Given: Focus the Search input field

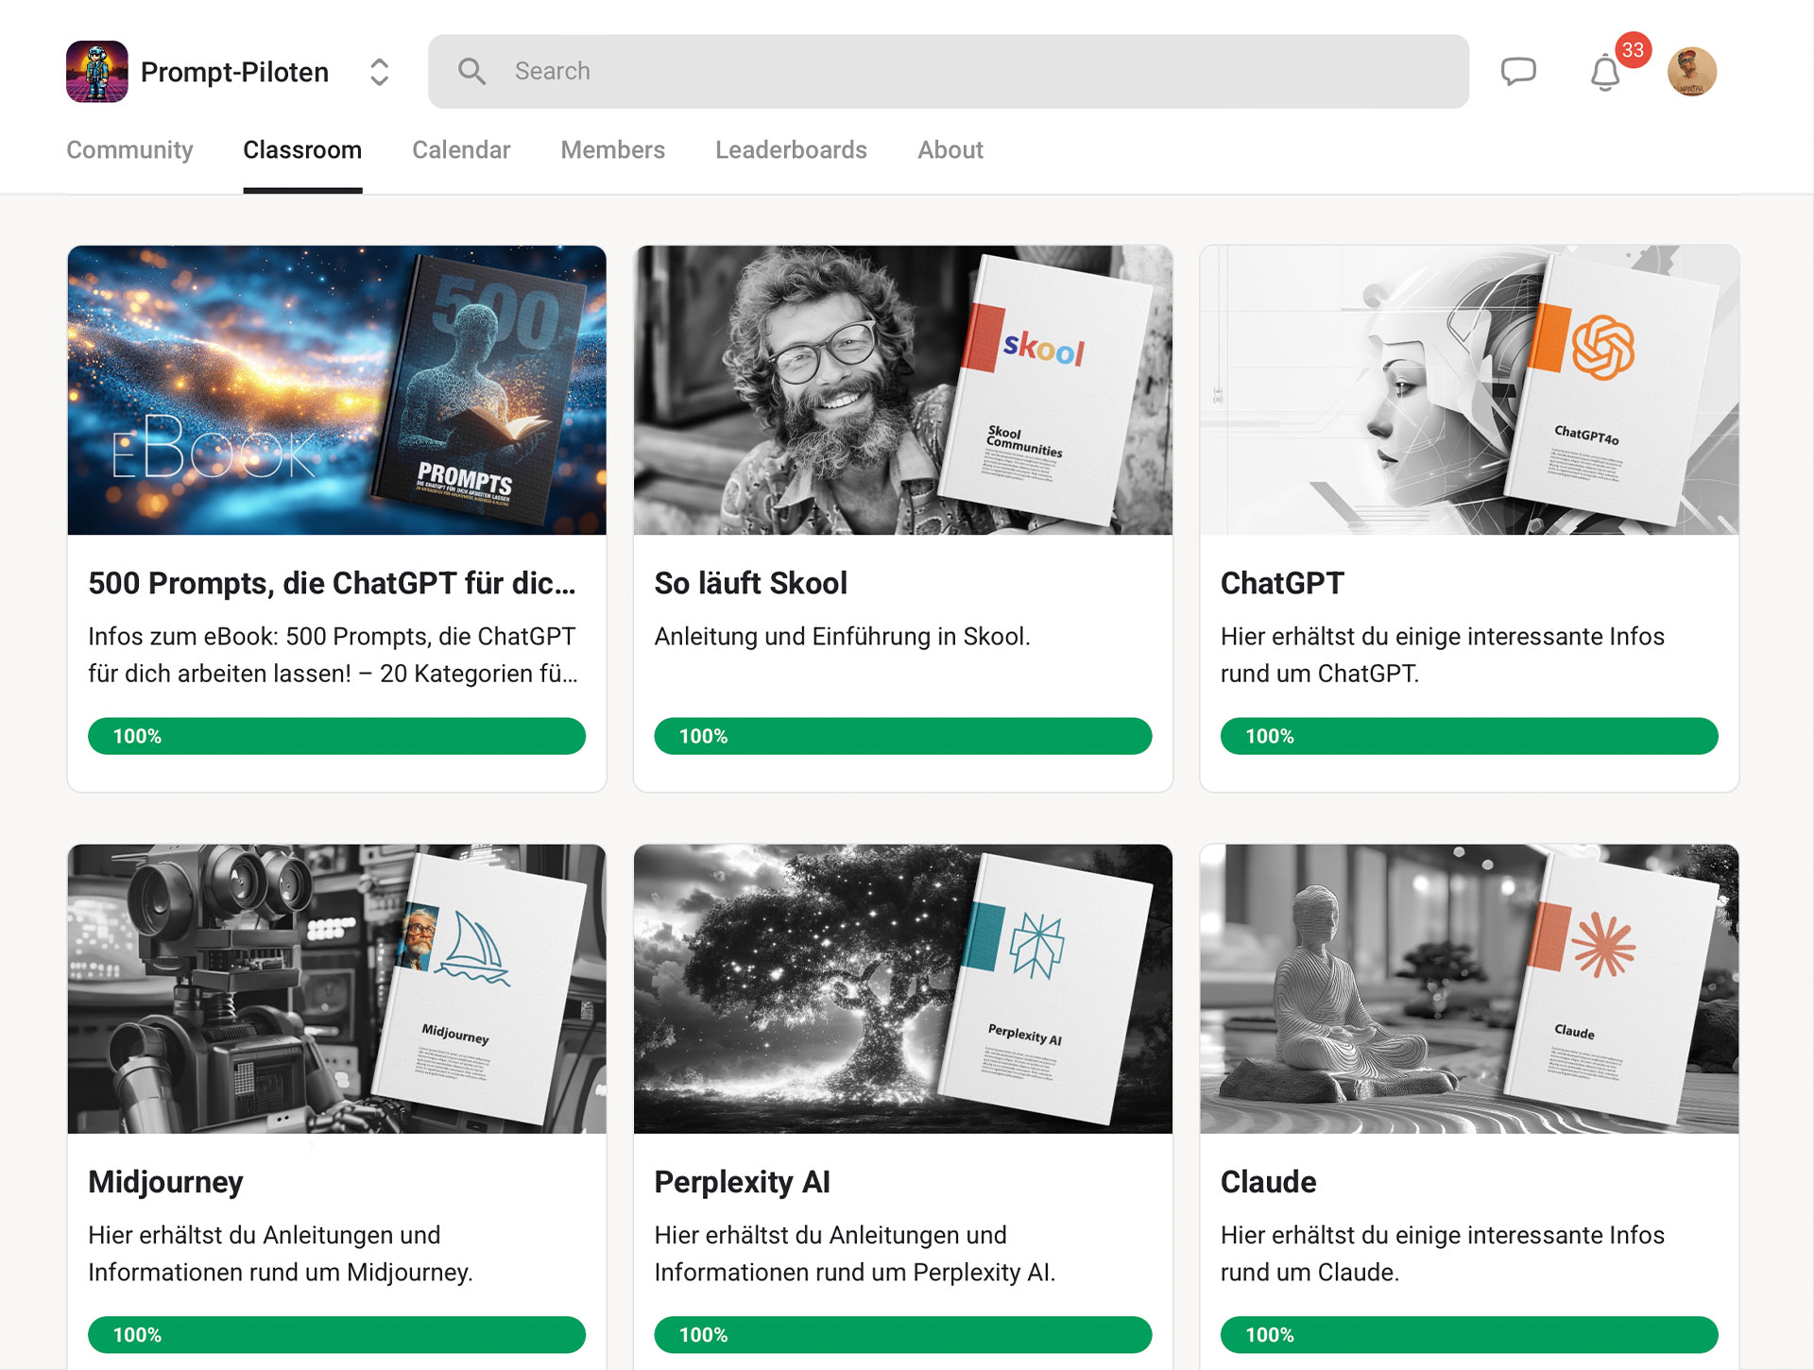Looking at the screenshot, I should 949,72.
